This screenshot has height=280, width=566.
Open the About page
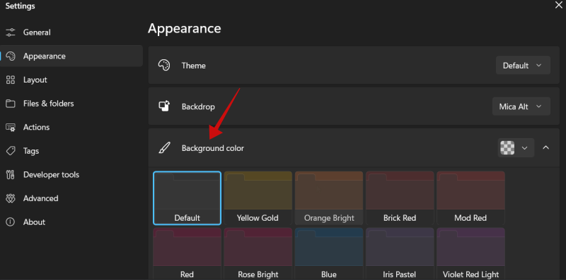[71, 222]
